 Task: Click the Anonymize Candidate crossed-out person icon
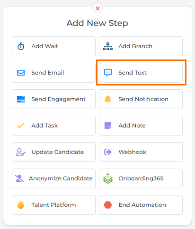tap(19, 178)
